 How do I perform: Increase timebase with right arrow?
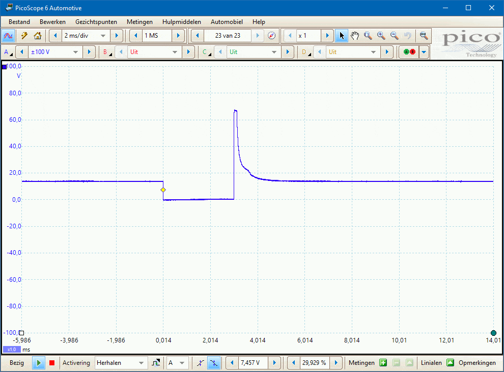coord(117,36)
